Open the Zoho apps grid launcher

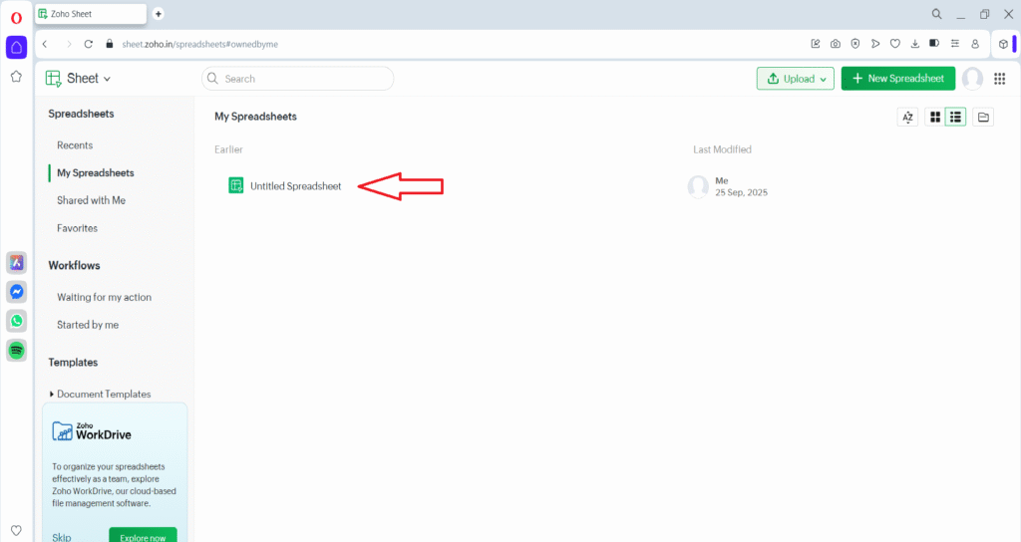[1000, 79]
